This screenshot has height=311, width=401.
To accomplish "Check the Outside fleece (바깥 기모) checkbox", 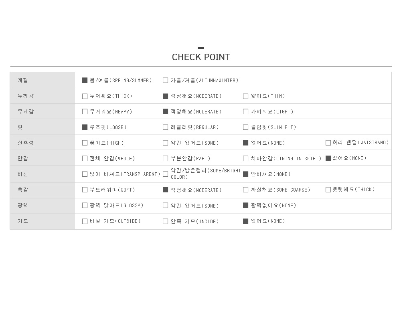I will pos(85,221).
